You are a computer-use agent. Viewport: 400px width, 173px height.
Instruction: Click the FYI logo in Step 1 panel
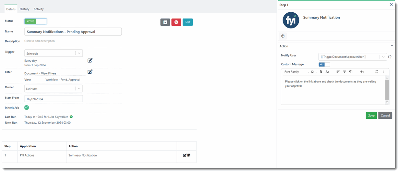(291, 20)
